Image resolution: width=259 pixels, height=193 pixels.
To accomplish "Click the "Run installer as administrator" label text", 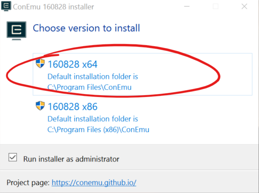I will click(71, 159).
